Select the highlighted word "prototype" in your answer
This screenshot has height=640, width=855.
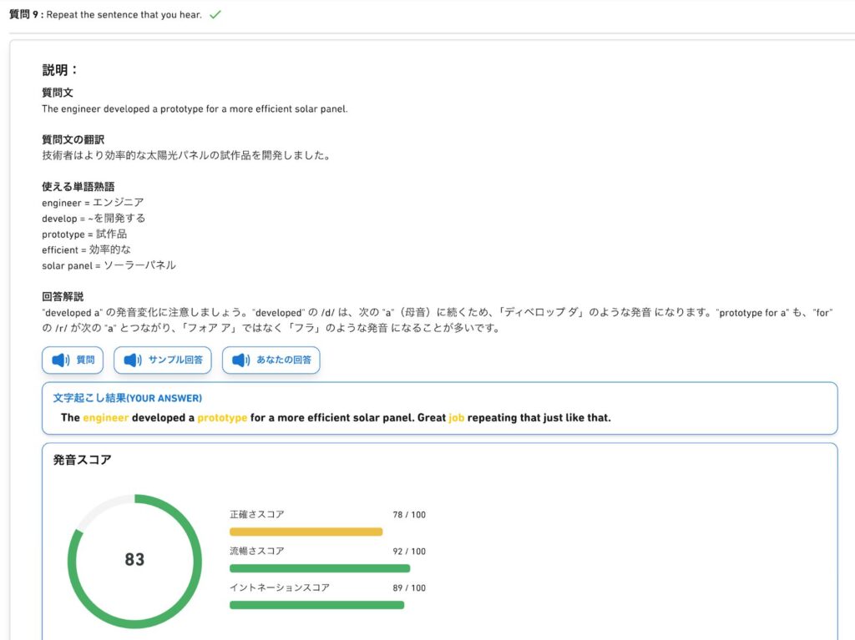pos(222,417)
